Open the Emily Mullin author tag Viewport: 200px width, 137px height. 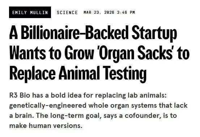coord(30,12)
